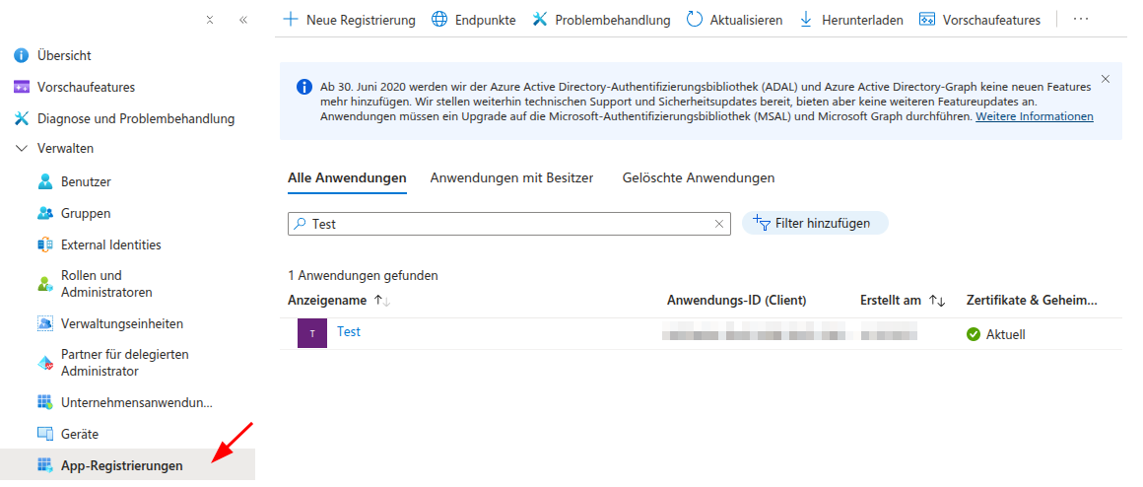The width and height of the screenshot is (1143, 487).
Task: Click the Neue Registrierung plus icon
Action: (x=291, y=20)
